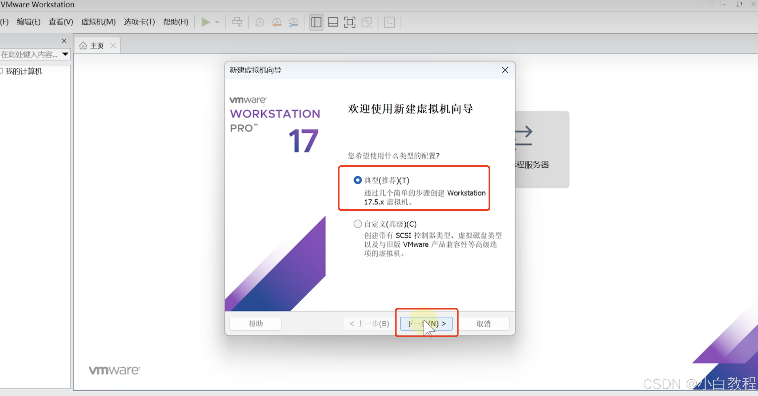Click the 下一步(N) next button
758x396 pixels.
click(x=426, y=323)
